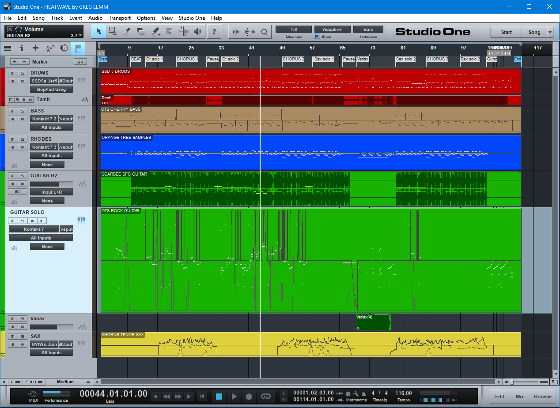Record-arm the RHODES track
This screenshot has width=560, height=408.
tap(13, 147)
